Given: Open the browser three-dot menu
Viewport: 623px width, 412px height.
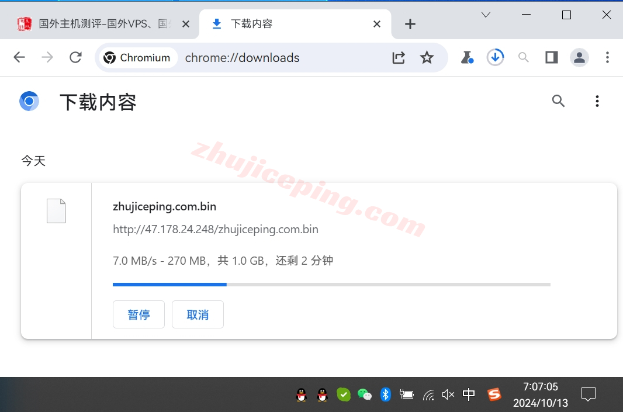Looking at the screenshot, I should click(x=608, y=57).
